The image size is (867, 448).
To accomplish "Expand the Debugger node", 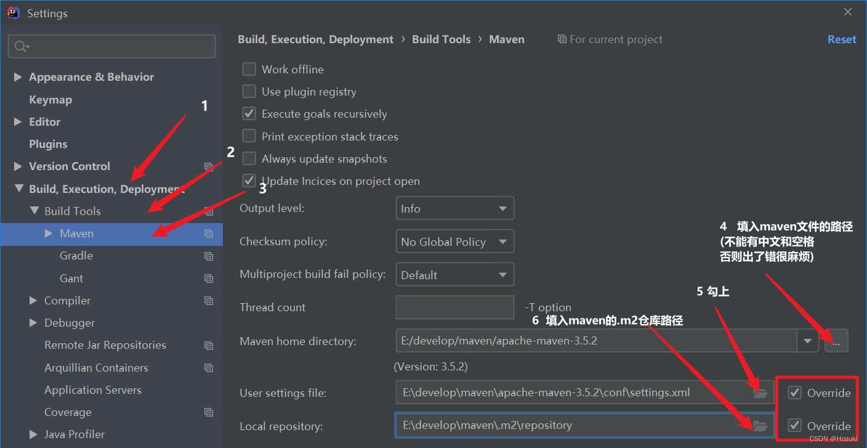I will pyautogui.click(x=33, y=323).
